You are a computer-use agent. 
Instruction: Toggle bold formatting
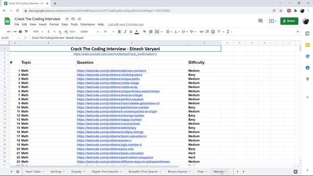coord(119,32)
